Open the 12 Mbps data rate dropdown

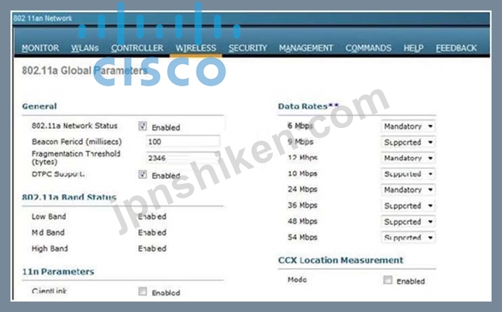[x=408, y=158]
